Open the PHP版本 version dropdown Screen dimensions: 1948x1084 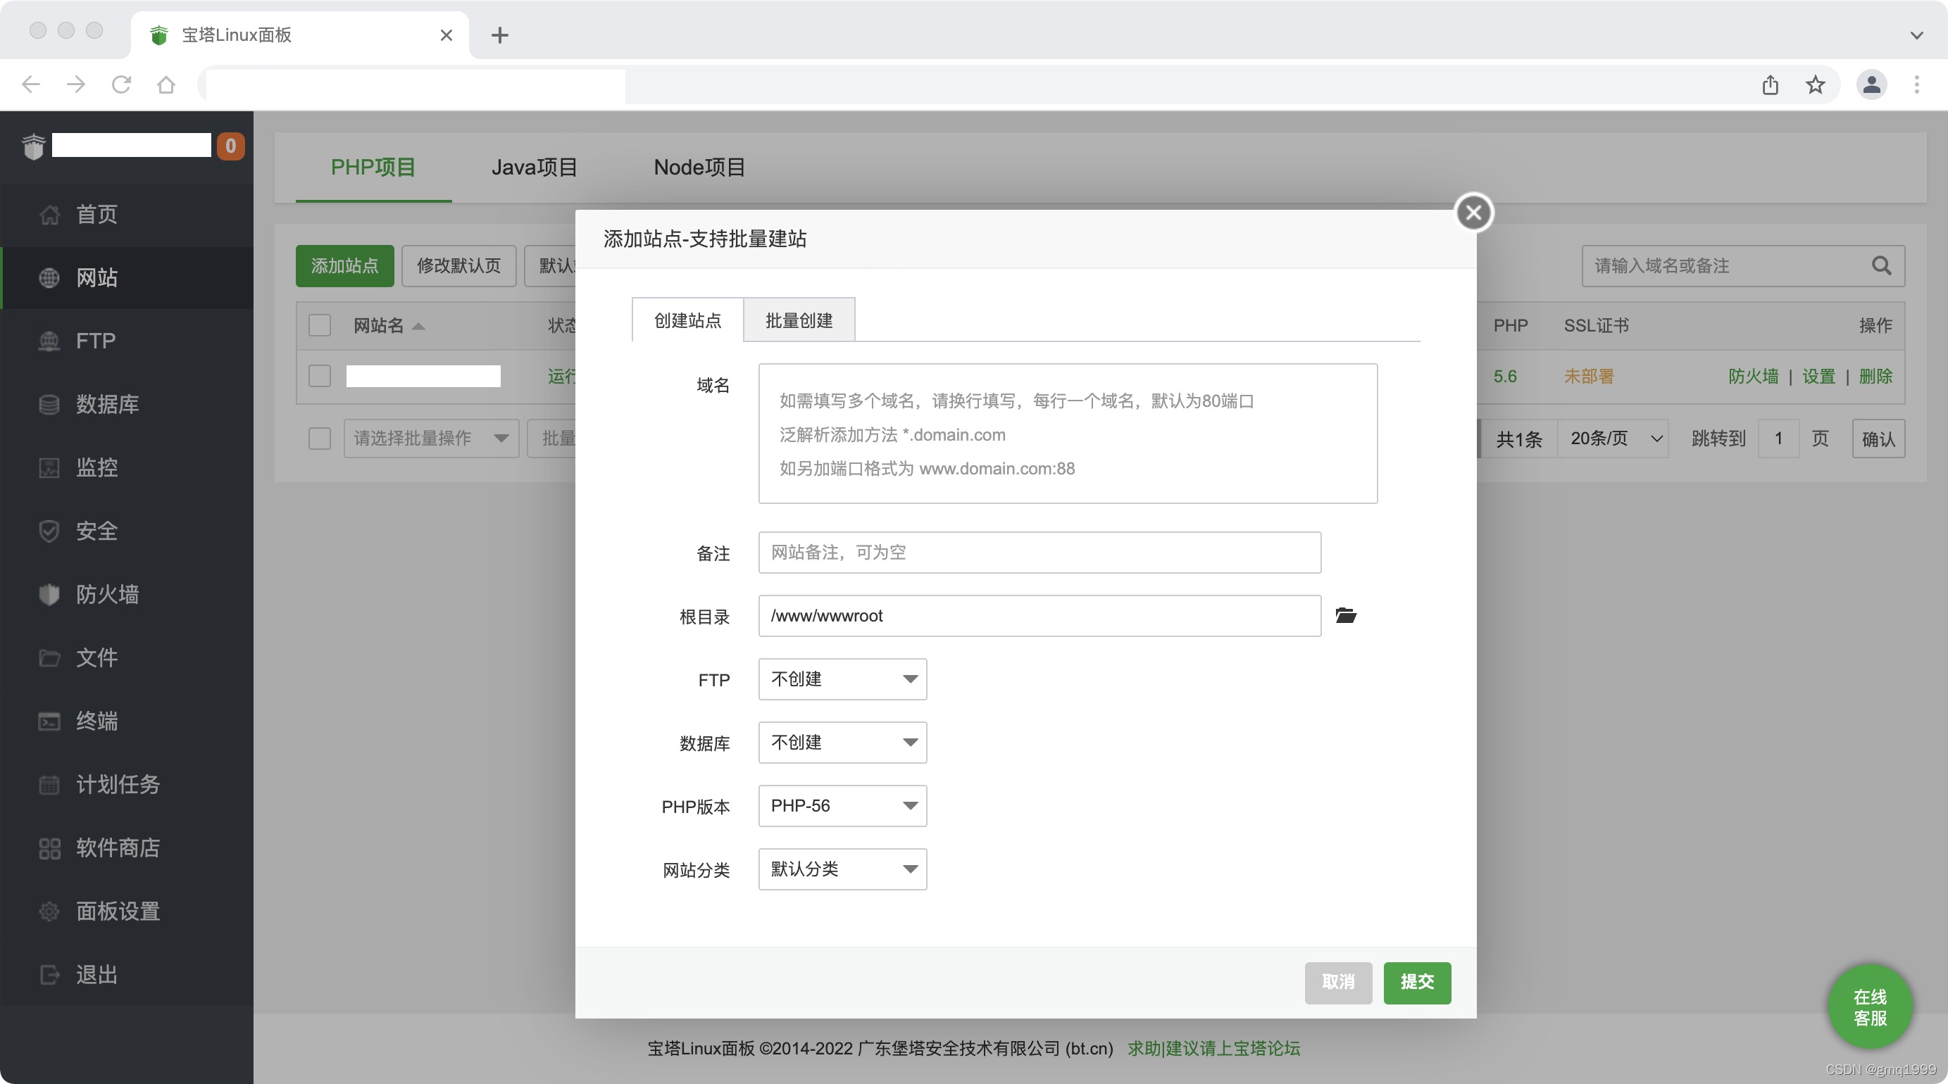coord(842,806)
